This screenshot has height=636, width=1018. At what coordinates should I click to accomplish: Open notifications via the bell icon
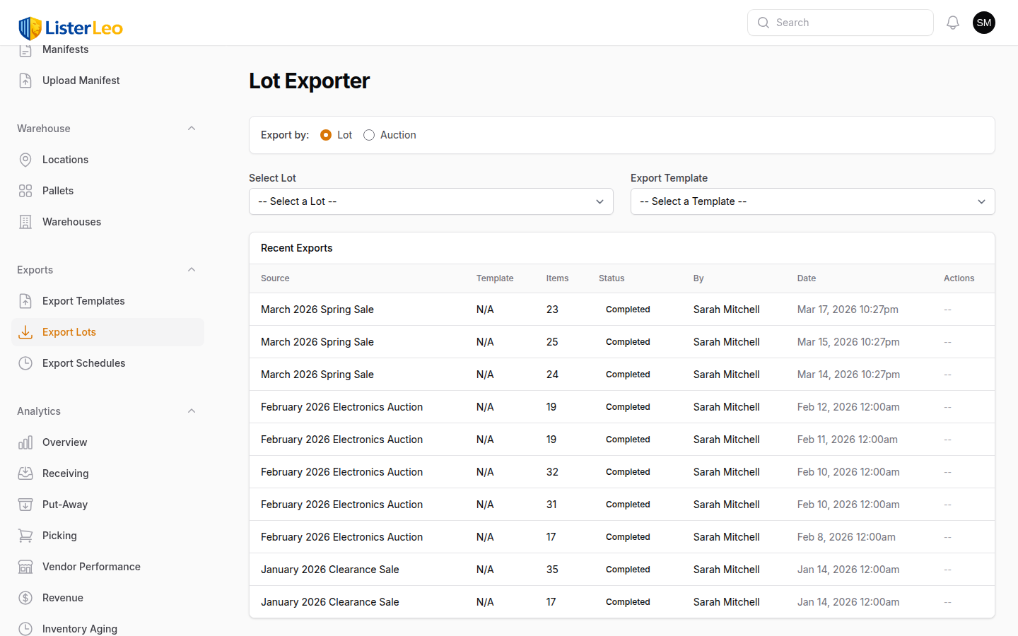pos(952,22)
